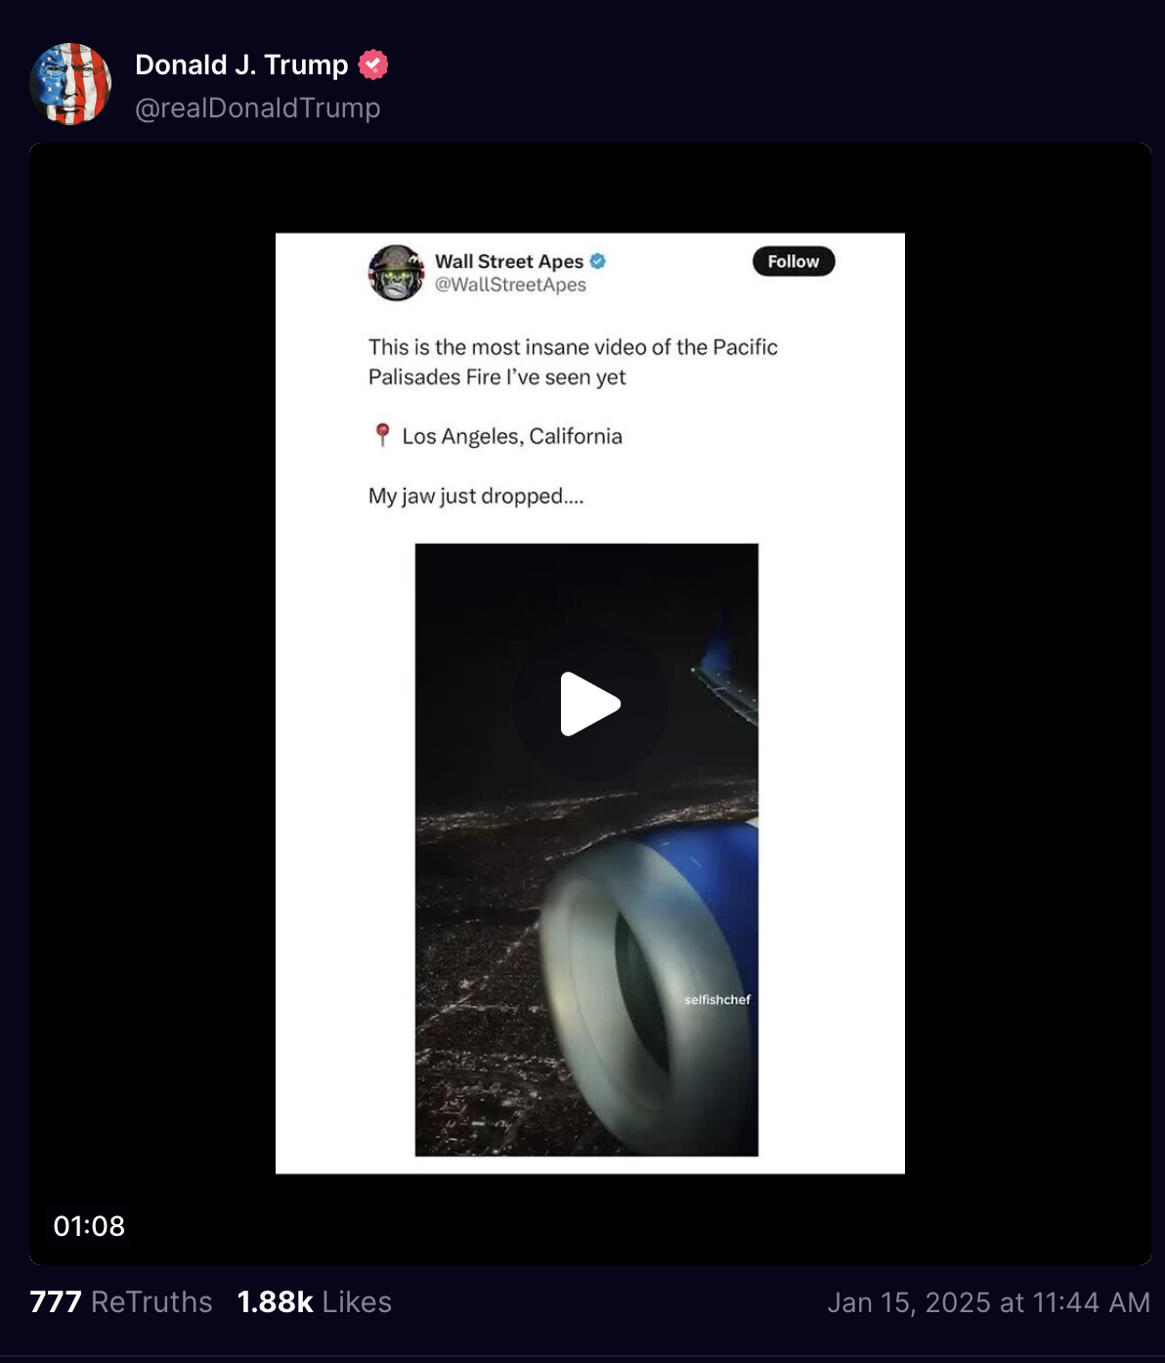Click the tweet text about Palisades Fire

coord(573,362)
